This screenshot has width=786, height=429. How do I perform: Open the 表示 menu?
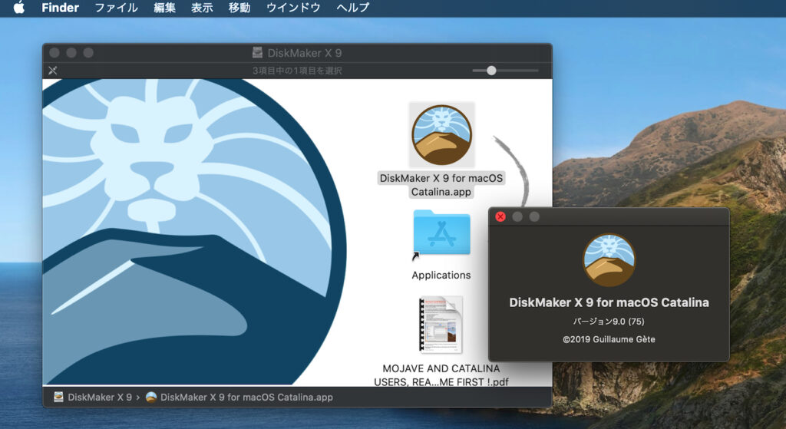(202, 8)
